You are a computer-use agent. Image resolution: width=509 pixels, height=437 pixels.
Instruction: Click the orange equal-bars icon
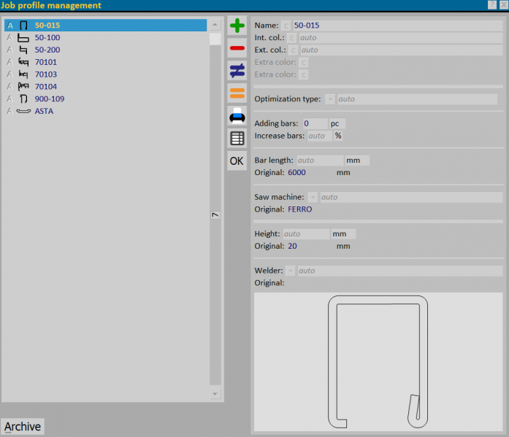(237, 93)
